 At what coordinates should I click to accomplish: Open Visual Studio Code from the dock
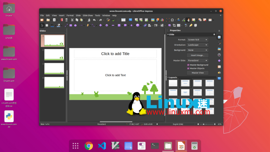click(x=102, y=146)
